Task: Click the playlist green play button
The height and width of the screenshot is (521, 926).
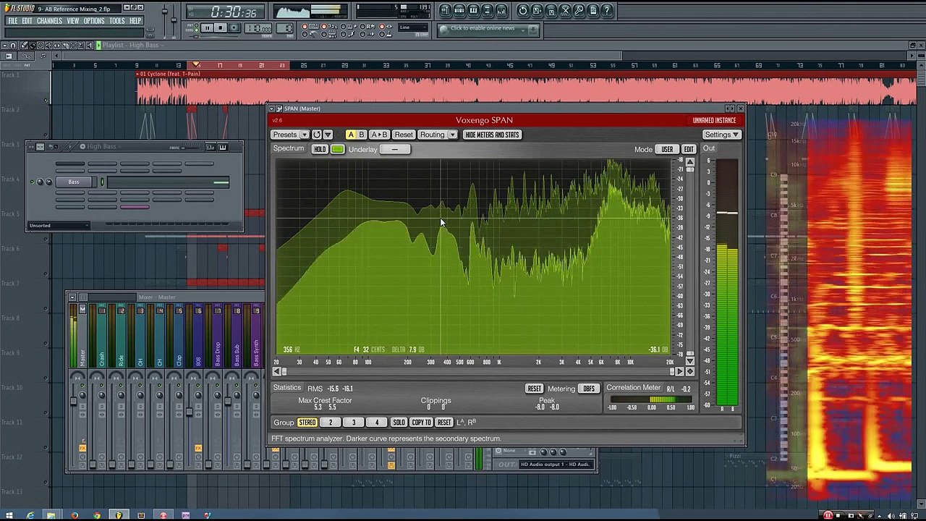Action: pos(98,46)
